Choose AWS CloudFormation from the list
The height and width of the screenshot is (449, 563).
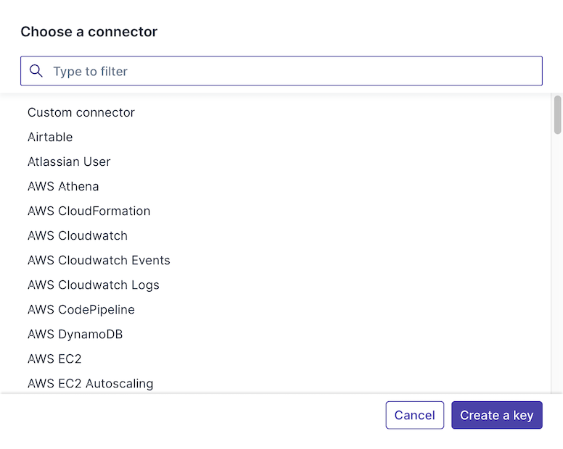tap(89, 211)
